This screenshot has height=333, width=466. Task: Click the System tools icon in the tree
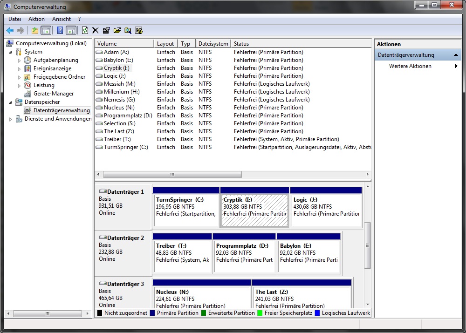19,52
